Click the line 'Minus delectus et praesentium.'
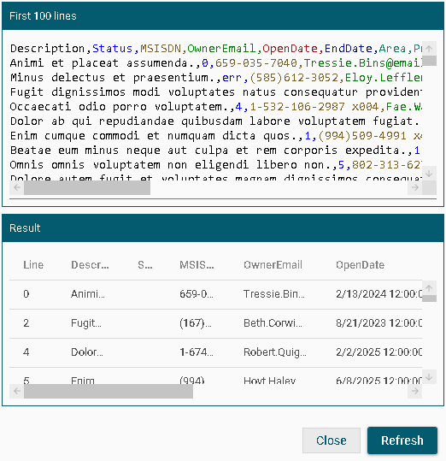446x461 pixels. (216, 78)
